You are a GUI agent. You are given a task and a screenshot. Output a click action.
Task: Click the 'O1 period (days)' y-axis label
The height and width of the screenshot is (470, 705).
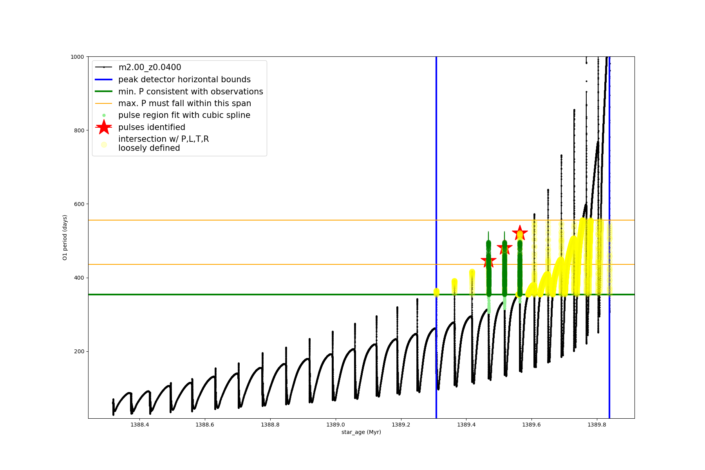coord(65,237)
